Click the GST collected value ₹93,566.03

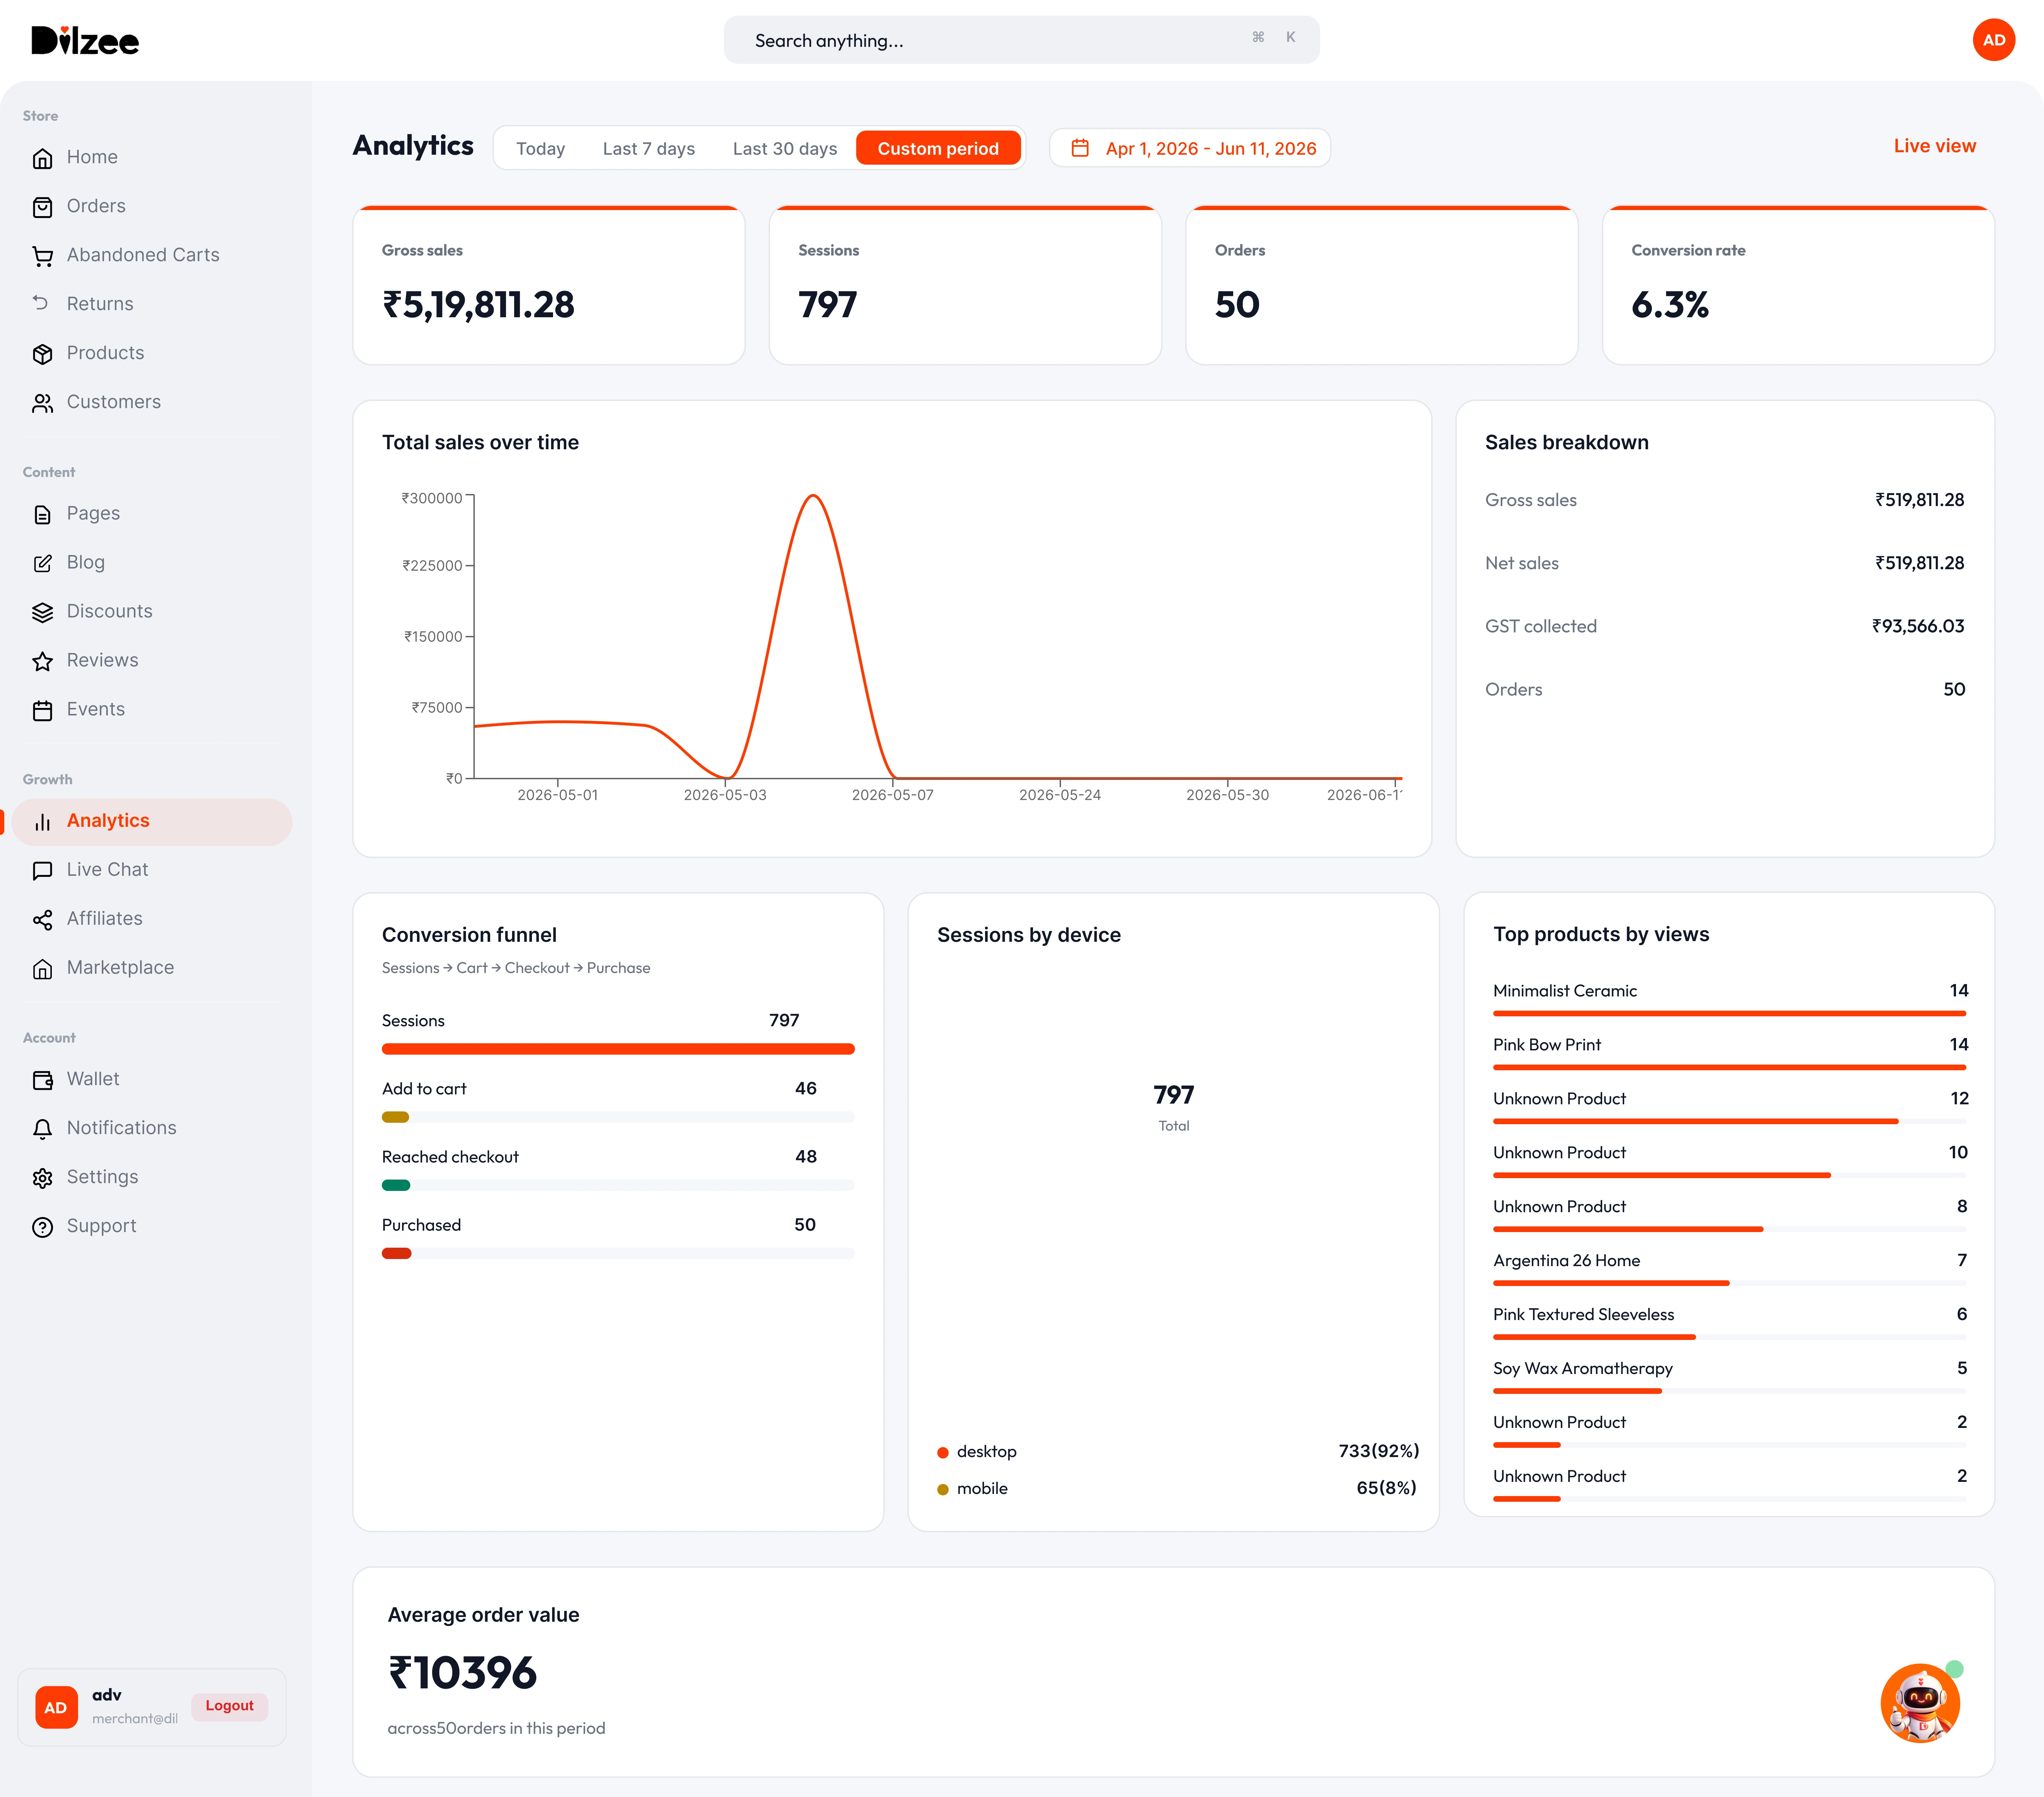tap(1918, 626)
